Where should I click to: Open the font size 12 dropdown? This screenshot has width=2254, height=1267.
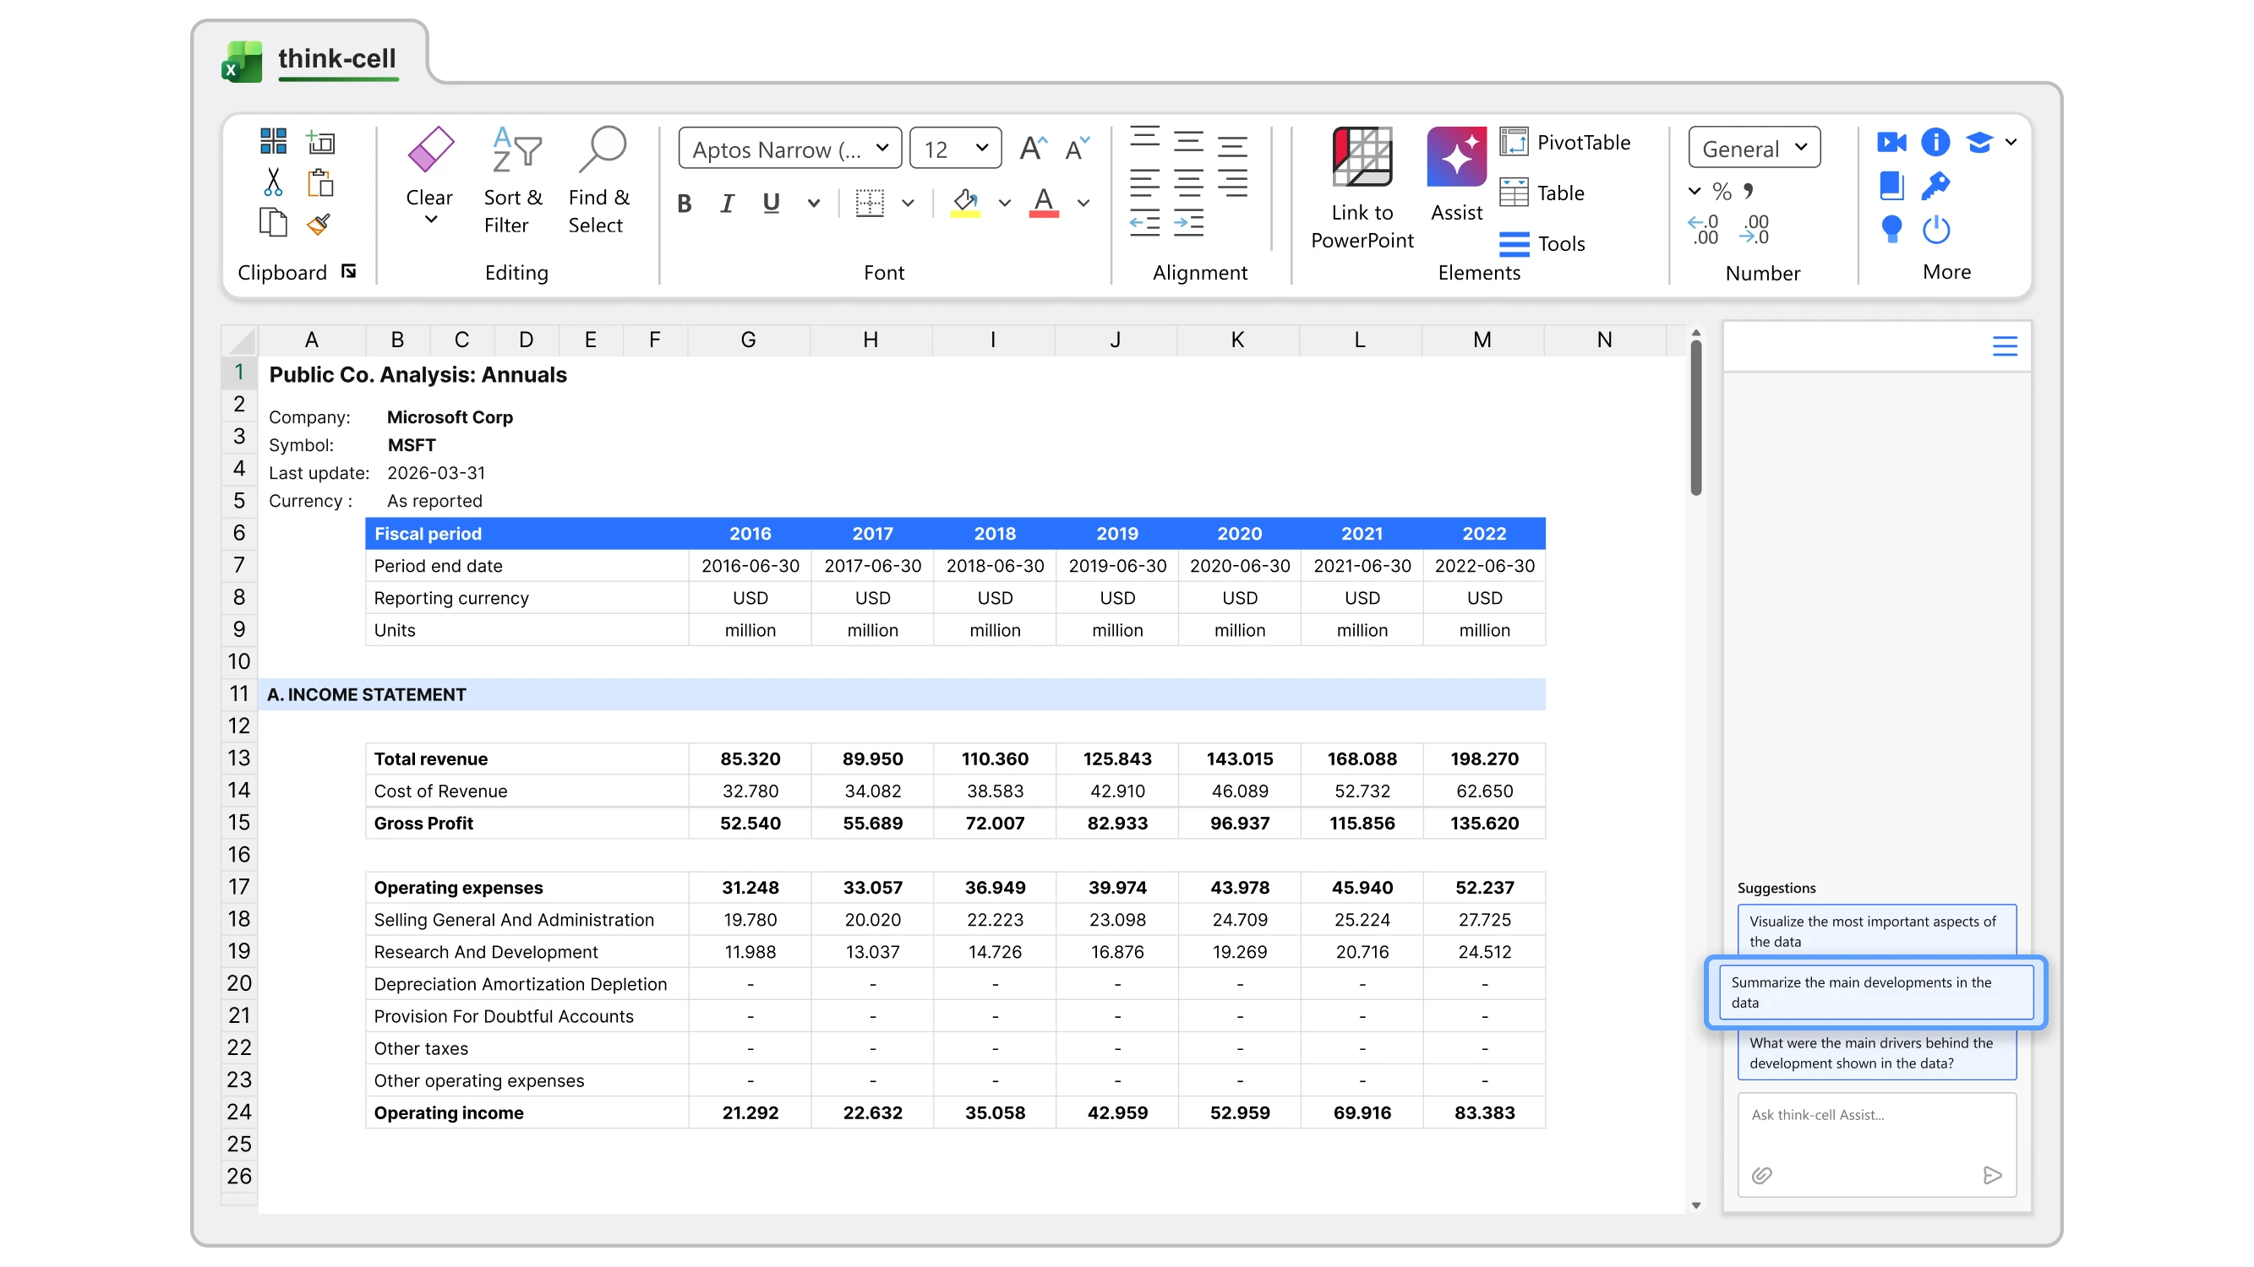coord(956,149)
